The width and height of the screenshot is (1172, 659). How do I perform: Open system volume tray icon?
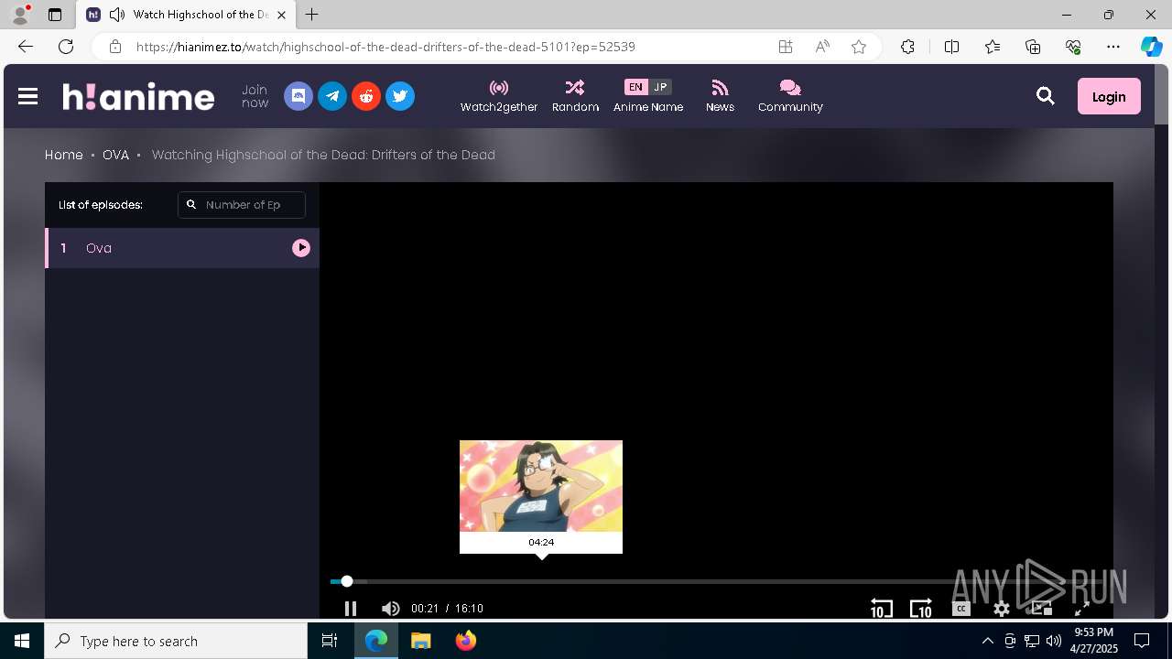1053,641
